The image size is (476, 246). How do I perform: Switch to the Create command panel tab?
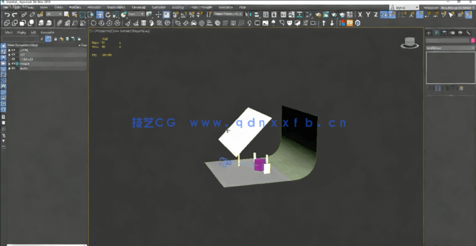pyautogui.click(x=429, y=33)
